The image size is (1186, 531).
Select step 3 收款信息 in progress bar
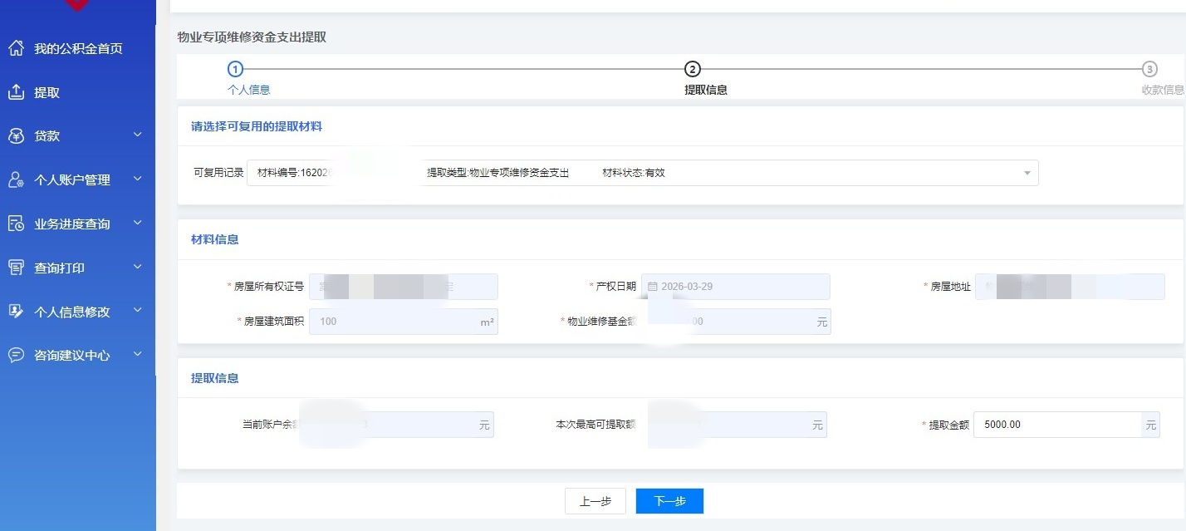1149,70
